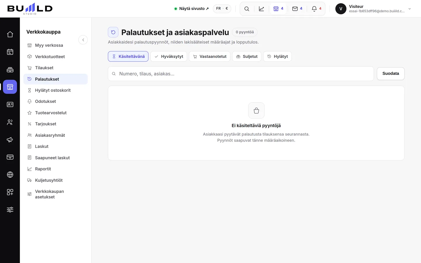
Task: Open Hylätyt ostoskorit in the sidebar
Action: click(56, 90)
